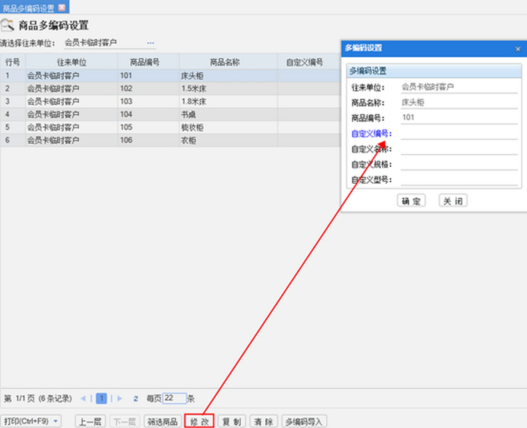Open the 打印(Ctrl+F9) dropdown arrow

[56, 422]
